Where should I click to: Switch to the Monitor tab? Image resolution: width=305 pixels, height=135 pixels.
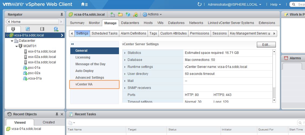94,23
